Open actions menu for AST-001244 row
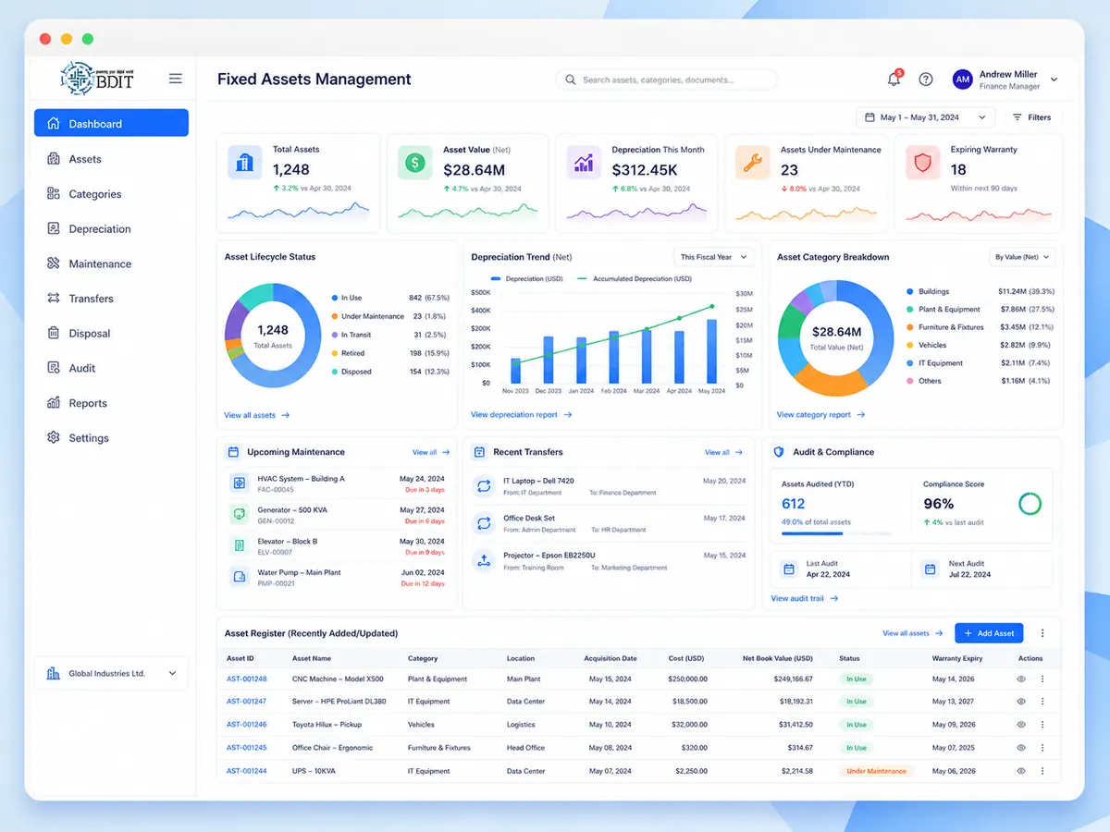The image size is (1110, 832). 1042,771
